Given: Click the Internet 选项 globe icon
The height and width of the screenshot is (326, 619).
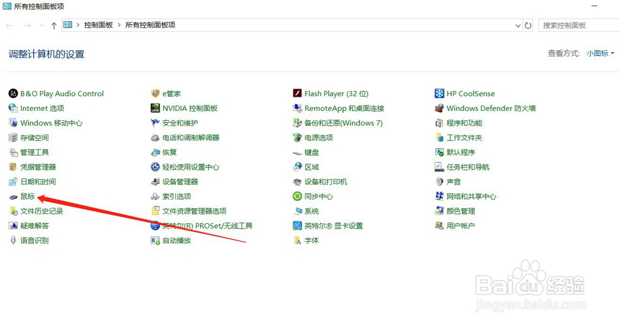Looking at the screenshot, I should click(13, 108).
